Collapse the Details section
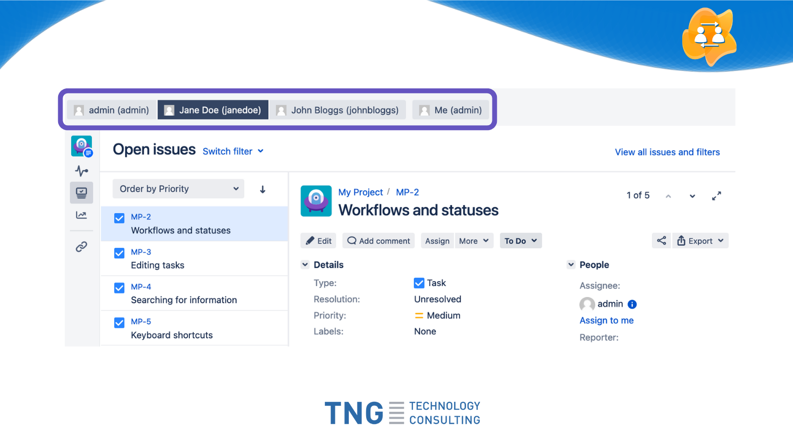 (305, 265)
